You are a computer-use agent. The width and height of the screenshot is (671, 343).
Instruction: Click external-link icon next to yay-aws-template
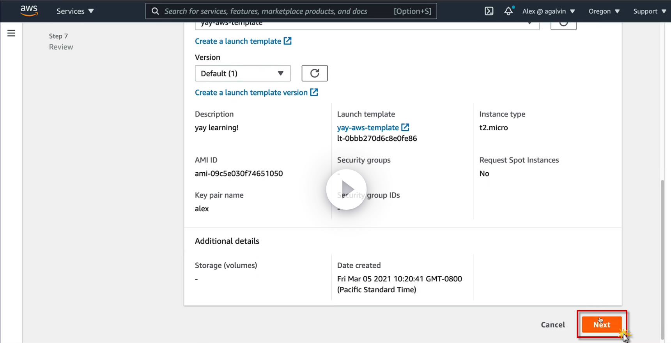(x=405, y=127)
